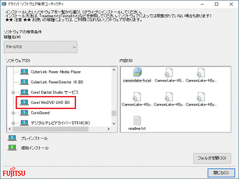Select the second-row right CannonLake-HSy.. icon
The height and width of the screenshot is (179, 239).
coord(201,96)
